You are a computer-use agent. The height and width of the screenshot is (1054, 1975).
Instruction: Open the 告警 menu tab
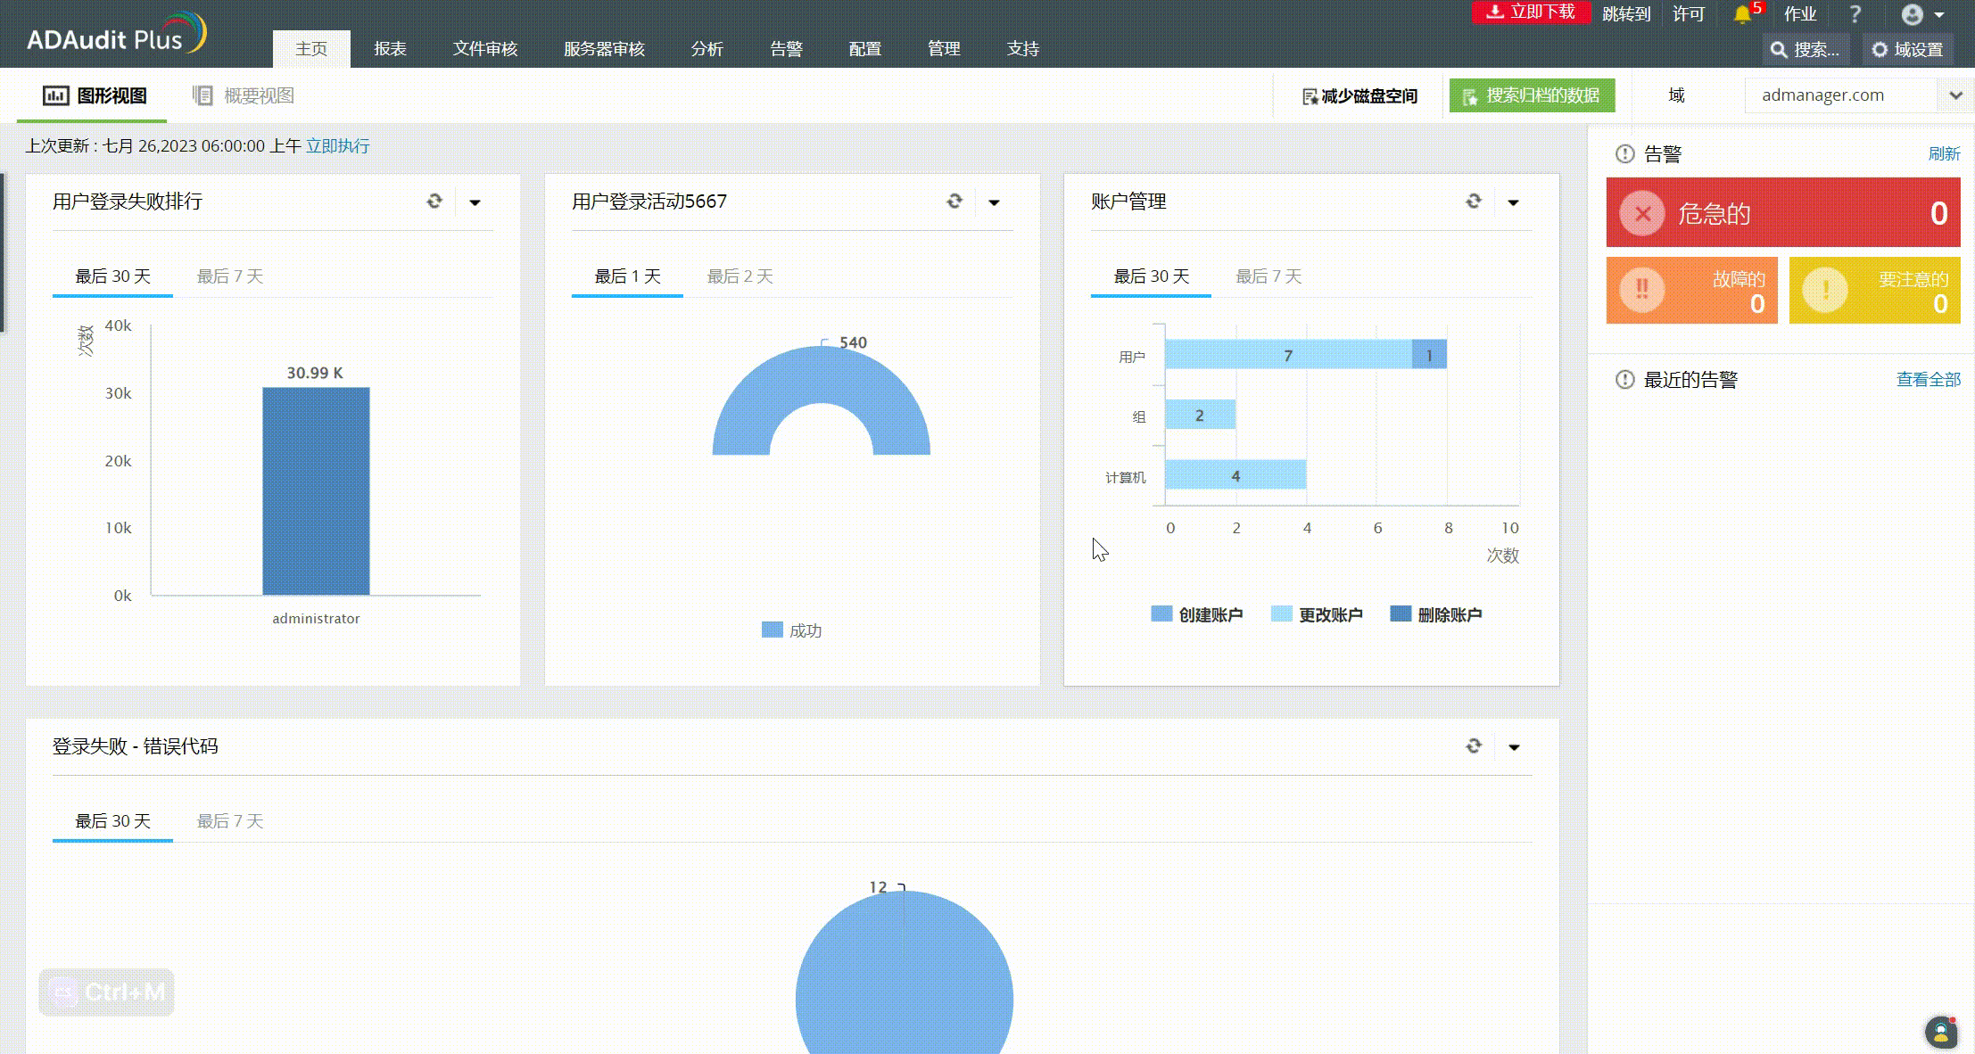tap(786, 49)
